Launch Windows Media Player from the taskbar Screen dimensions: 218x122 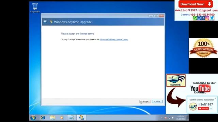[62, 118]
